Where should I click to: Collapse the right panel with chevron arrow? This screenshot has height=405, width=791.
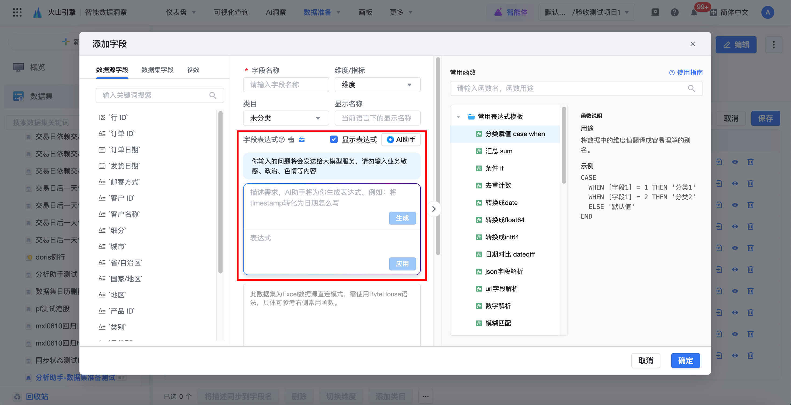point(434,209)
